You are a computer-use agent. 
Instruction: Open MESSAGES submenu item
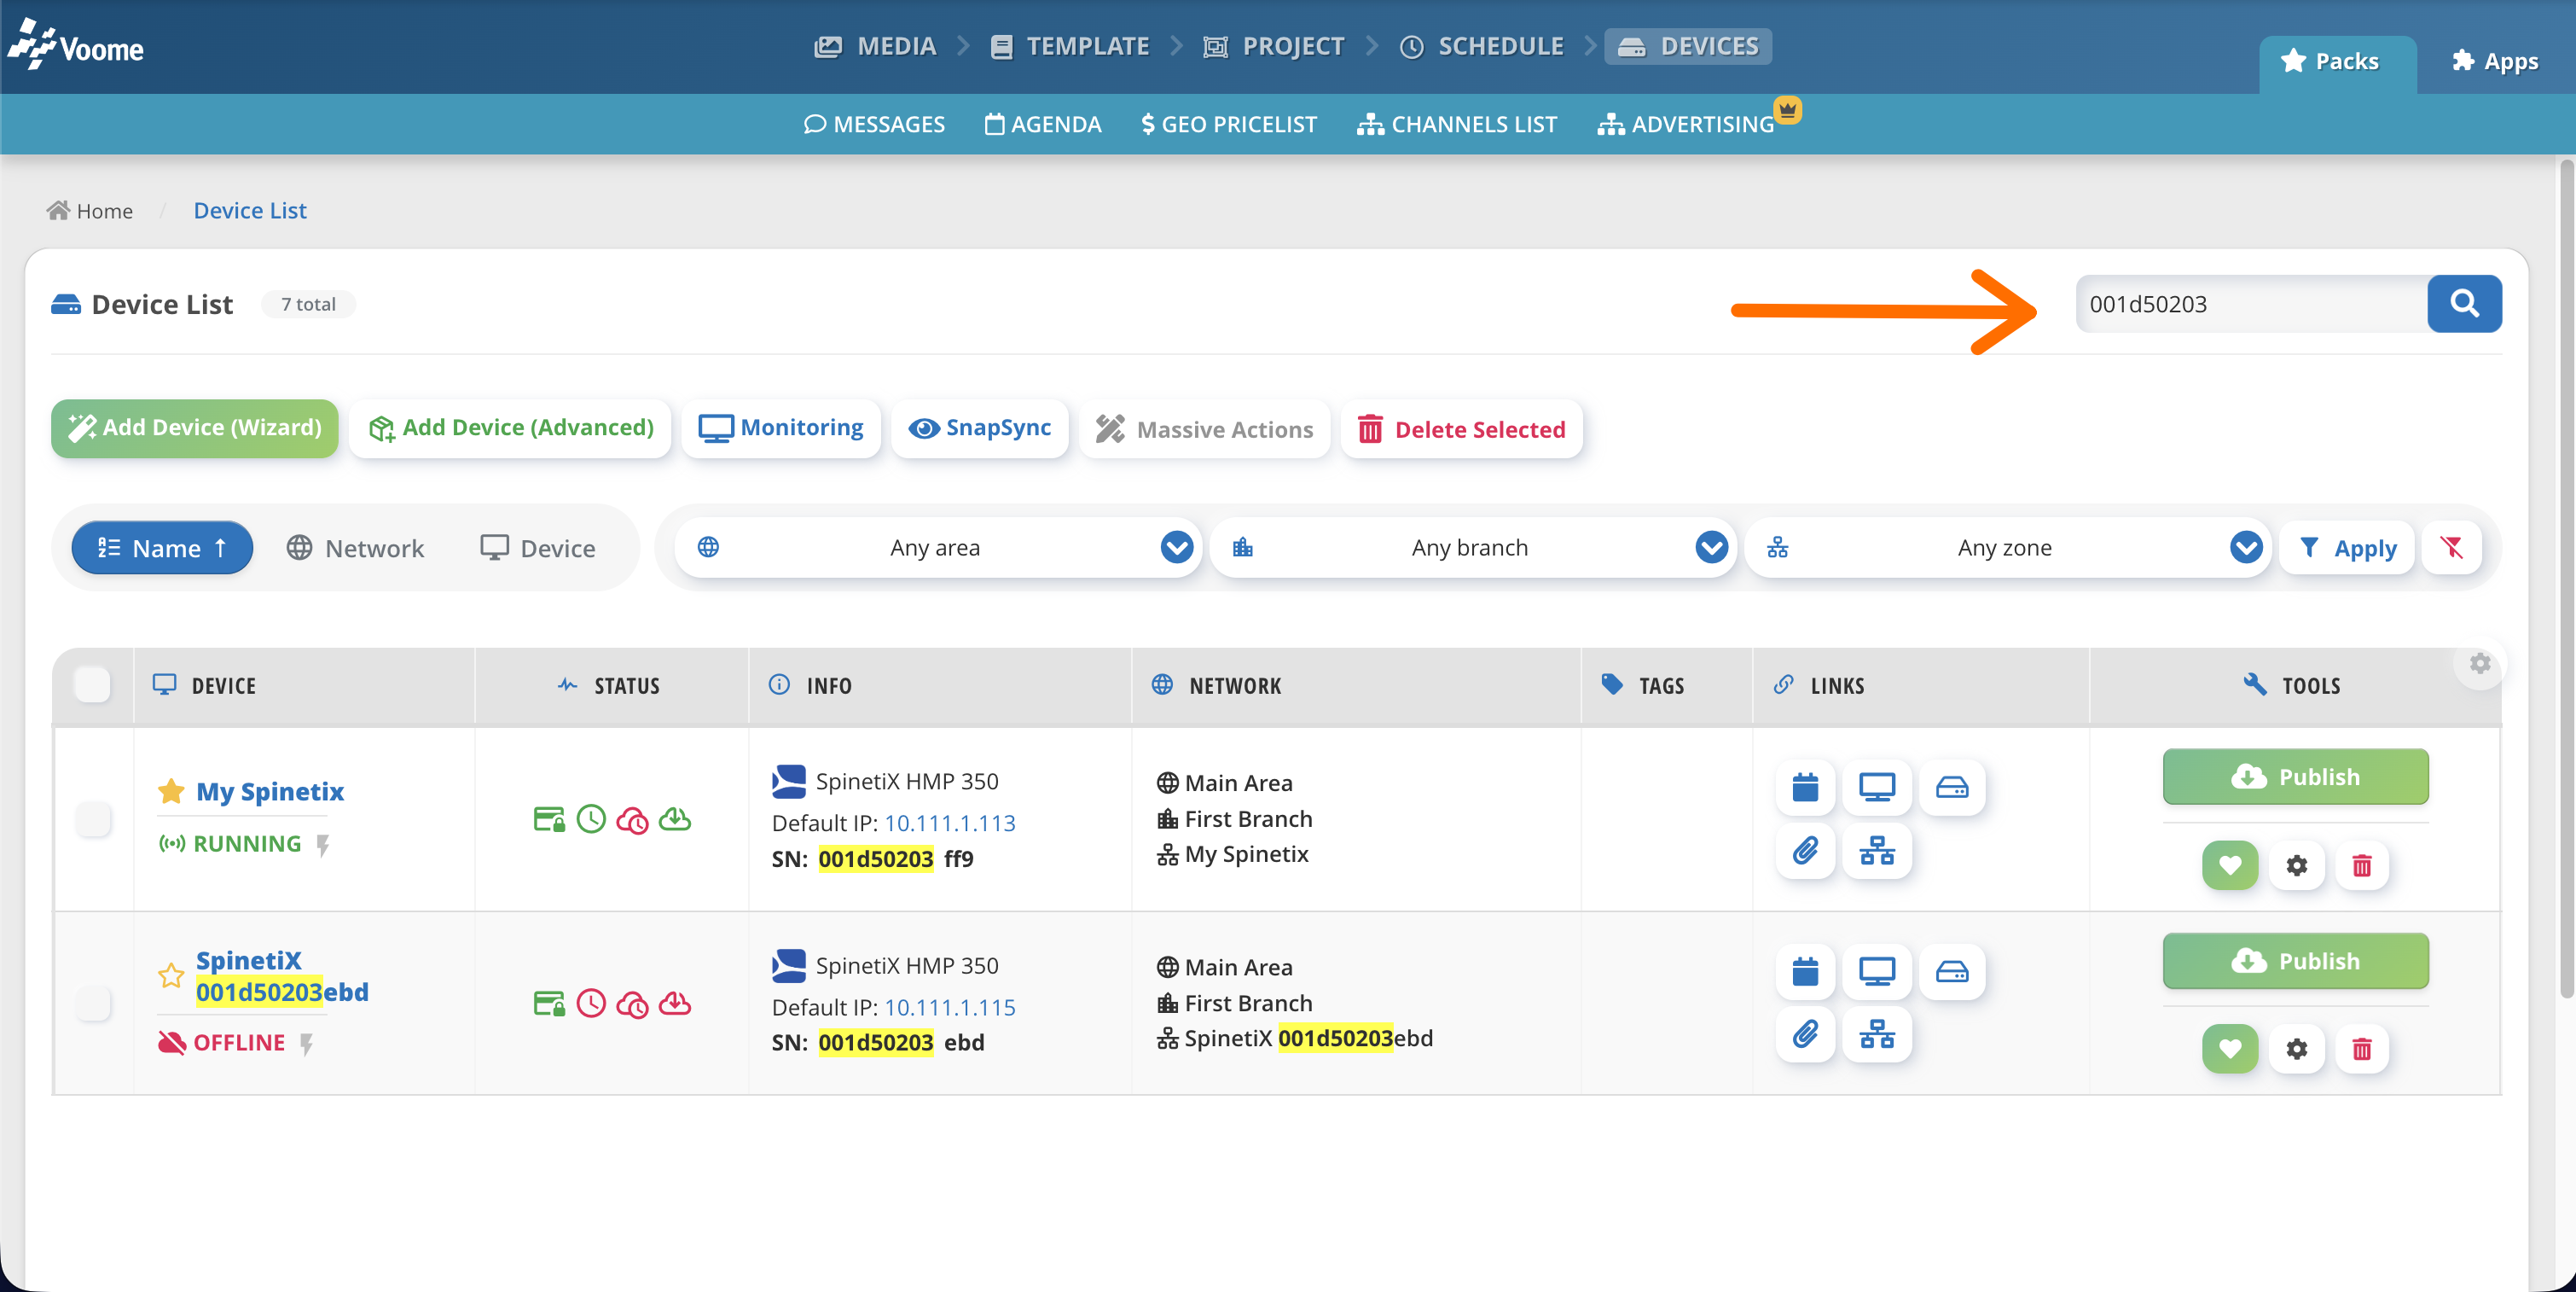coord(874,124)
